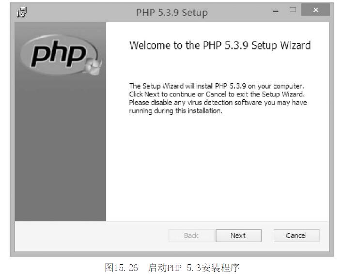Click the installer icon in the title bar

(x=20, y=12)
